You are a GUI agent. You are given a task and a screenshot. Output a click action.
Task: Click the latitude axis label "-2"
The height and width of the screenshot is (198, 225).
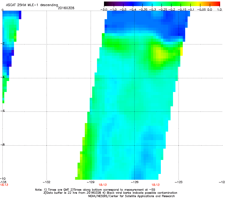point(2,44)
